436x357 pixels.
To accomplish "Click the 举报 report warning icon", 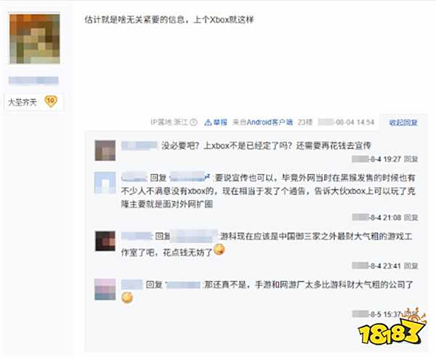I will (x=208, y=123).
